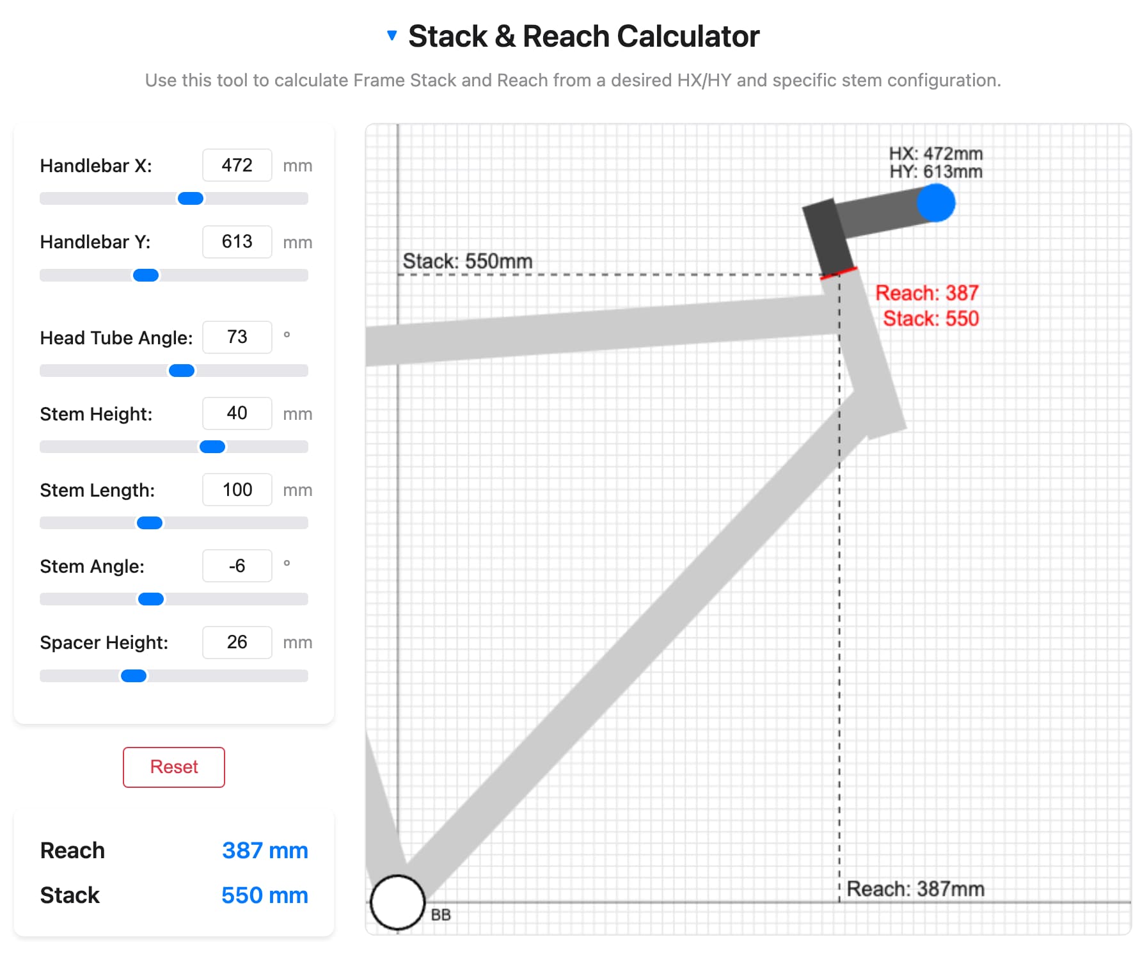Click the Handlebar Y slider handle
Image resolution: width=1140 pixels, height=960 pixels.
pyautogui.click(x=146, y=275)
